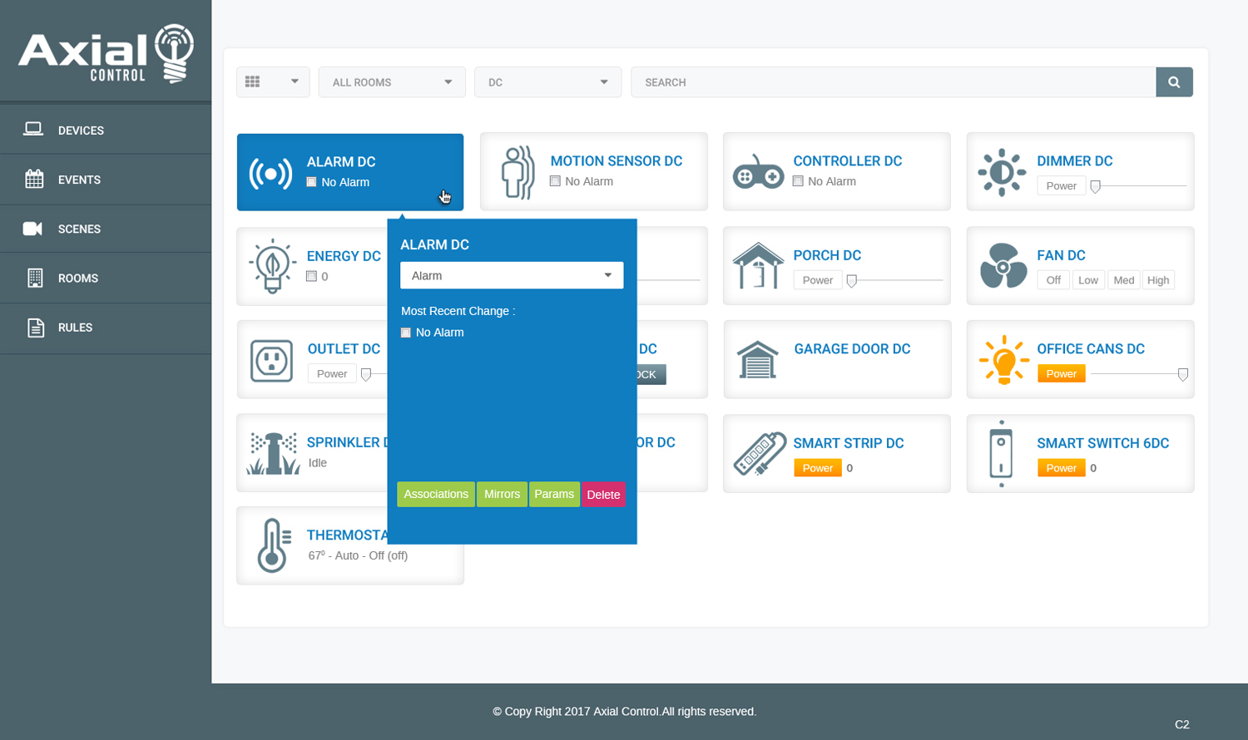This screenshot has width=1248, height=740.
Task: Toggle the Motion Sensor DC No Alarm checkbox
Action: click(555, 181)
